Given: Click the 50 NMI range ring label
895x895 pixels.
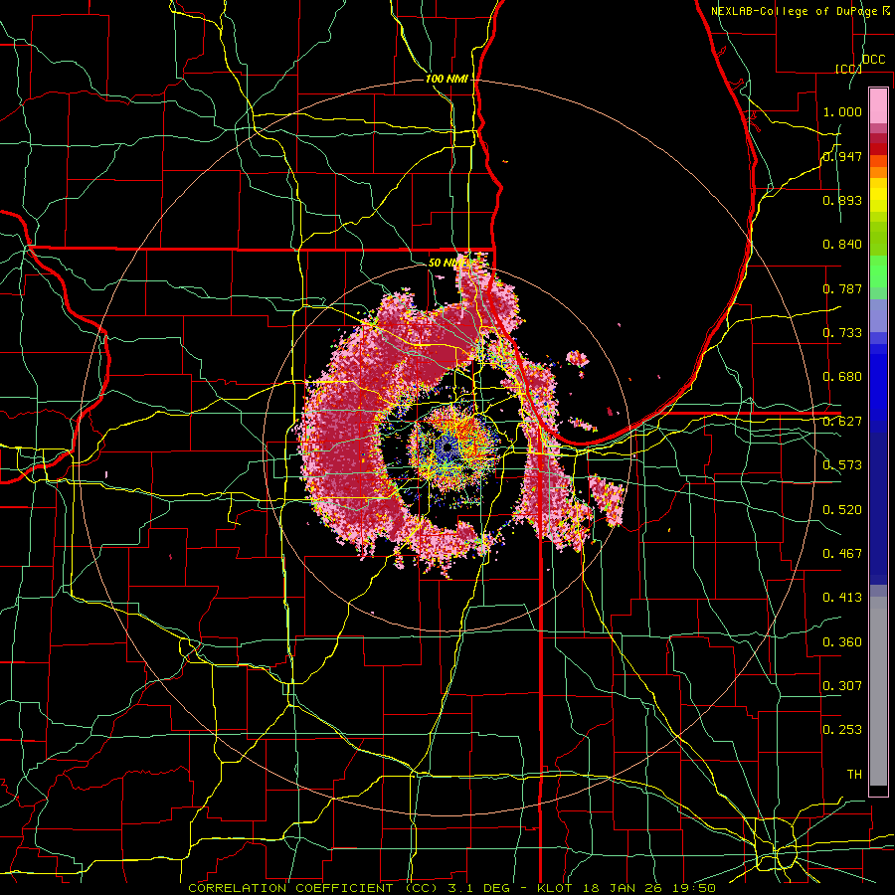Looking at the screenshot, I should 447,263.
